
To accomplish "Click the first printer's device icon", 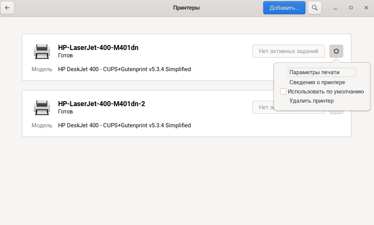I will click(x=42, y=51).
